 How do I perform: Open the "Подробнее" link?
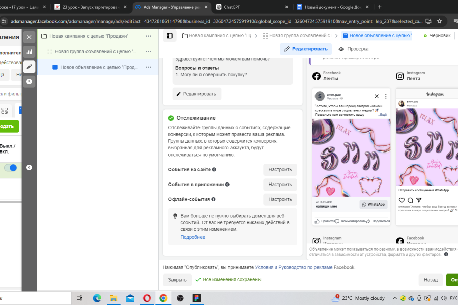tap(192, 237)
